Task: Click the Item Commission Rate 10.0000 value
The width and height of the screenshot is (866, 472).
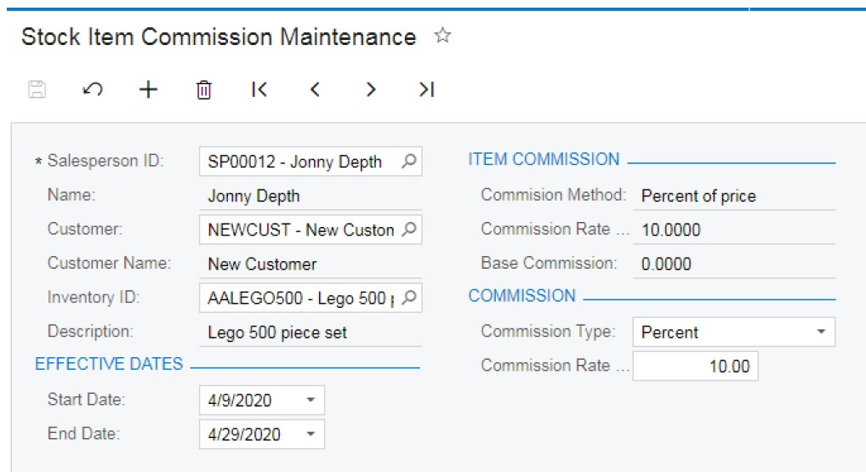Action: (670, 230)
